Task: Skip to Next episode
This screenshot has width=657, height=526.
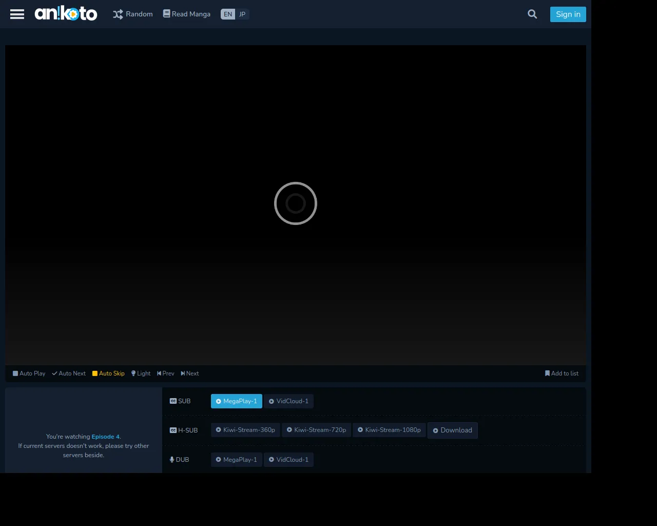Action: click(189, 373)
